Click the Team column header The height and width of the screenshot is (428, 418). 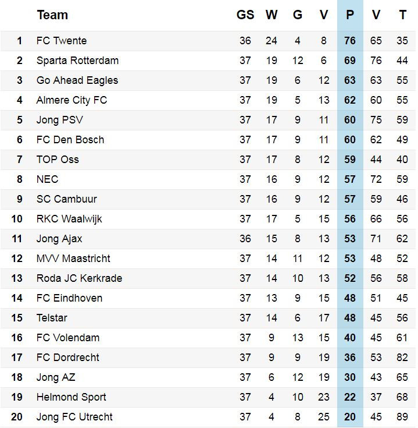coord(52,15)
